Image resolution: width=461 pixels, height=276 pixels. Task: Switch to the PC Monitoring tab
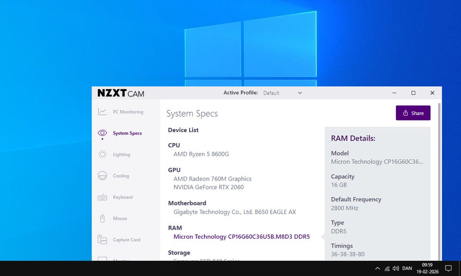pos(128,112)
